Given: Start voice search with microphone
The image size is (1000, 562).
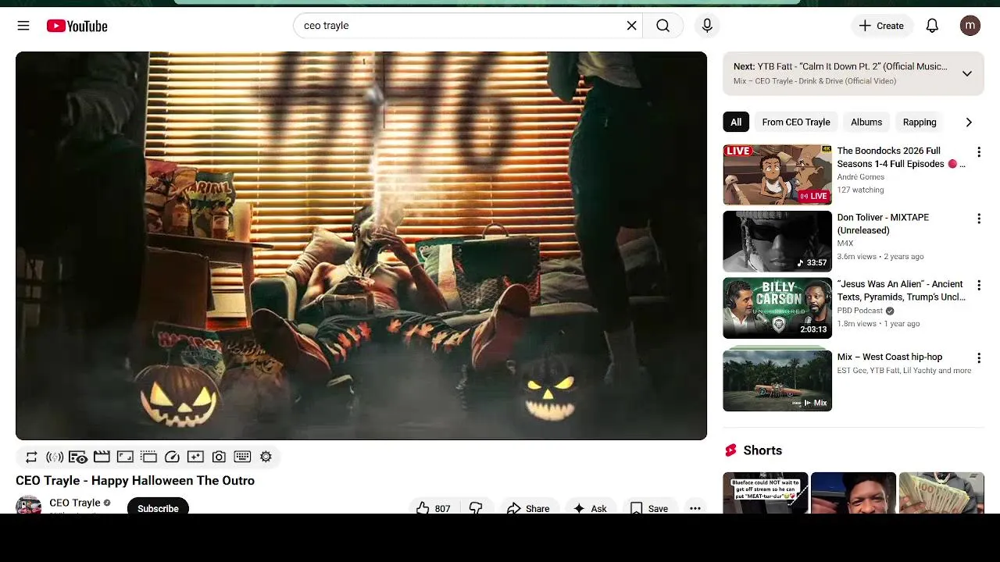Looking at the screenshot, I should point(707,26).
